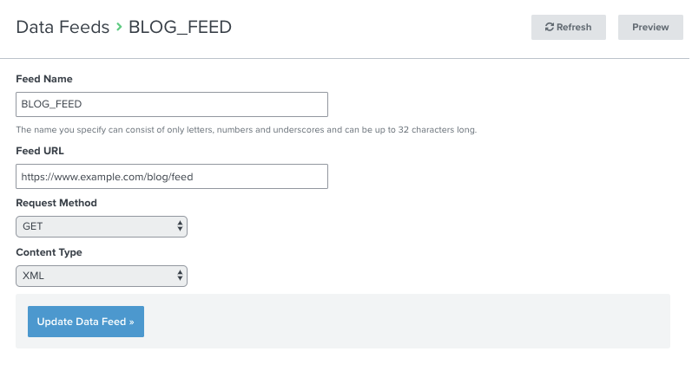Click the XML dropdown up-down arrows
692x371 pixels.
[180, 276]
